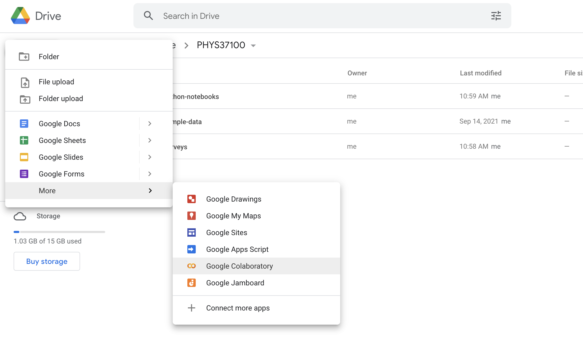This screenshot has width=583, height=344.
Task: Select Google My Maps from submenu
Action: 256,216
